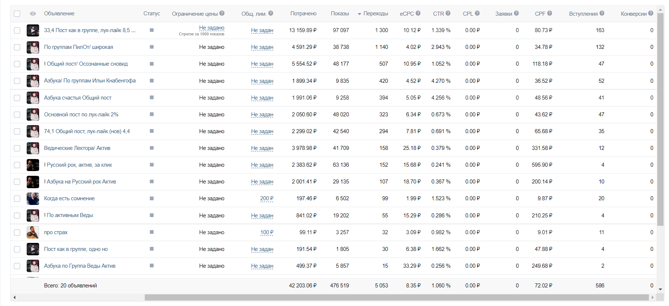Click status stop icon for 'про страх'
Viewport: 669px width, 306px height.
(152, 232)
